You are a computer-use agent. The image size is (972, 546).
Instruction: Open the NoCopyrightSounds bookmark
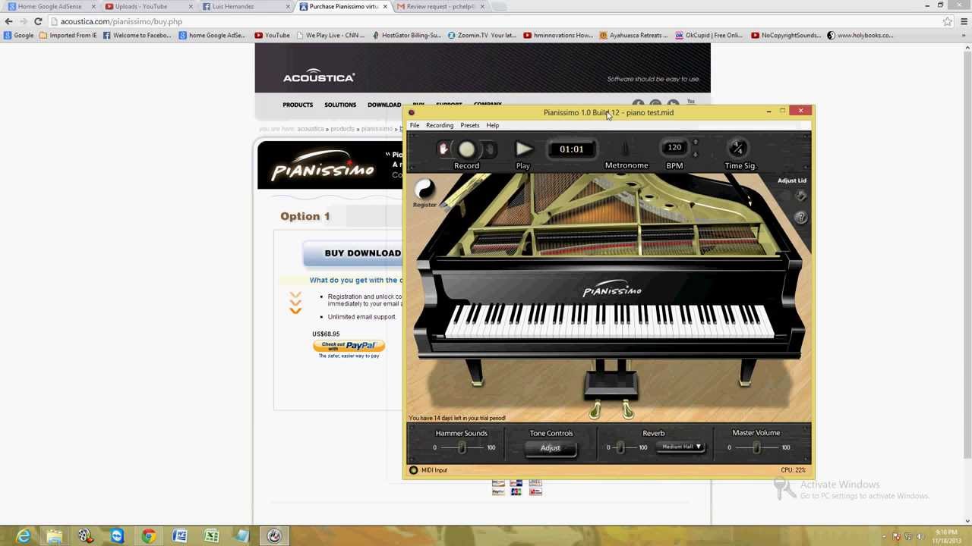pos(787,35)
